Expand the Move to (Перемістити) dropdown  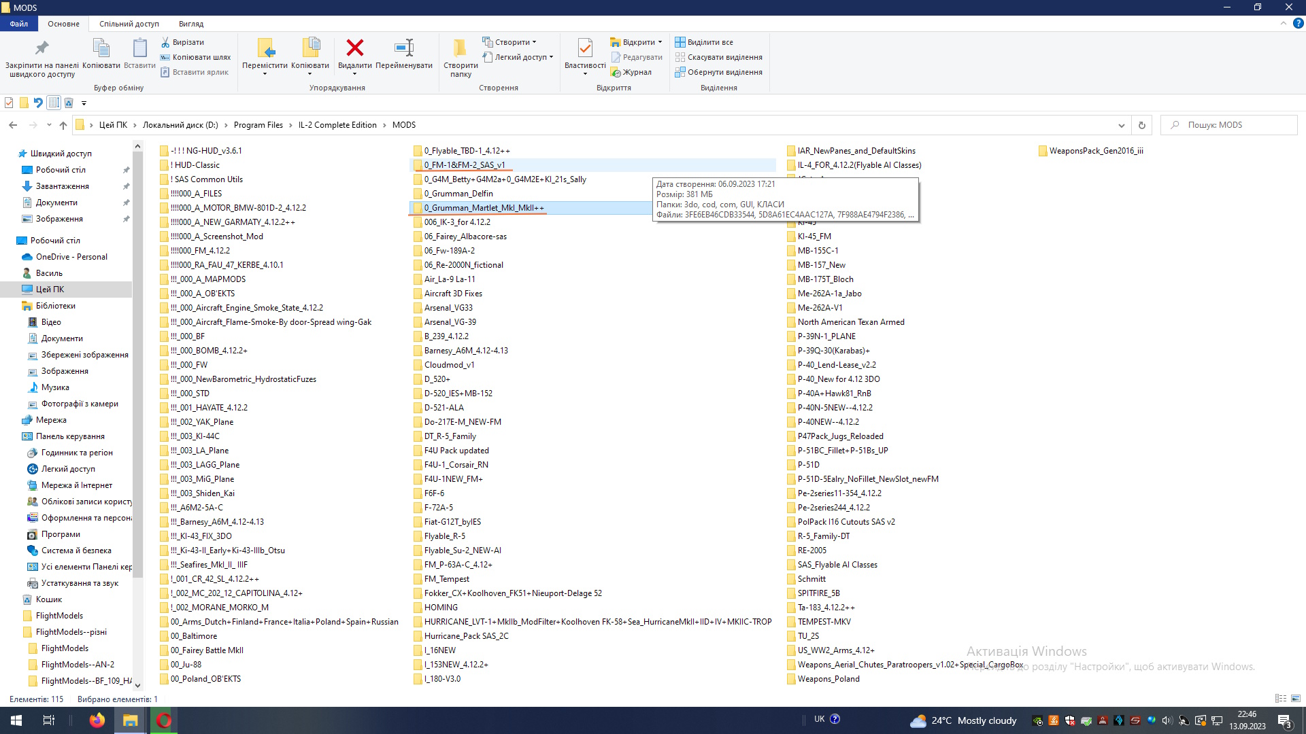265,73
